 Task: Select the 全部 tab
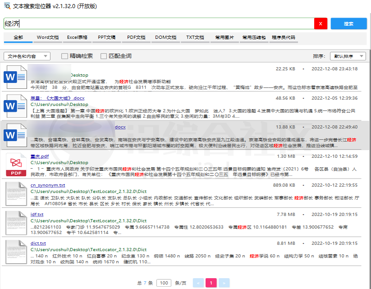point(18,37)
